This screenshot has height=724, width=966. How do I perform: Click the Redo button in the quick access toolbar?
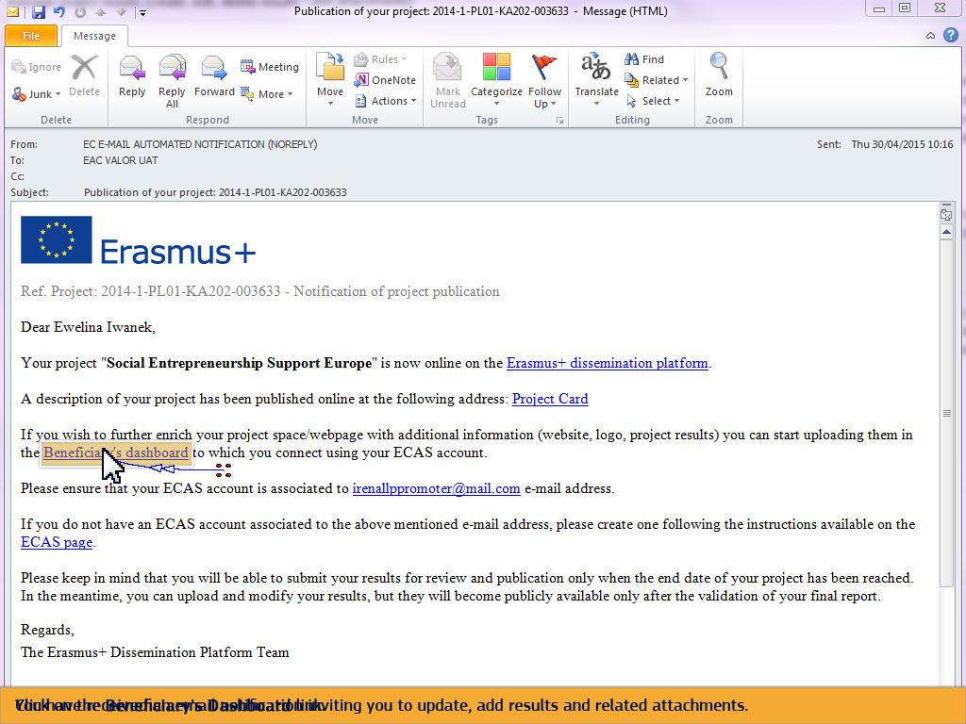pyautogui.click(x=80, y=11)
